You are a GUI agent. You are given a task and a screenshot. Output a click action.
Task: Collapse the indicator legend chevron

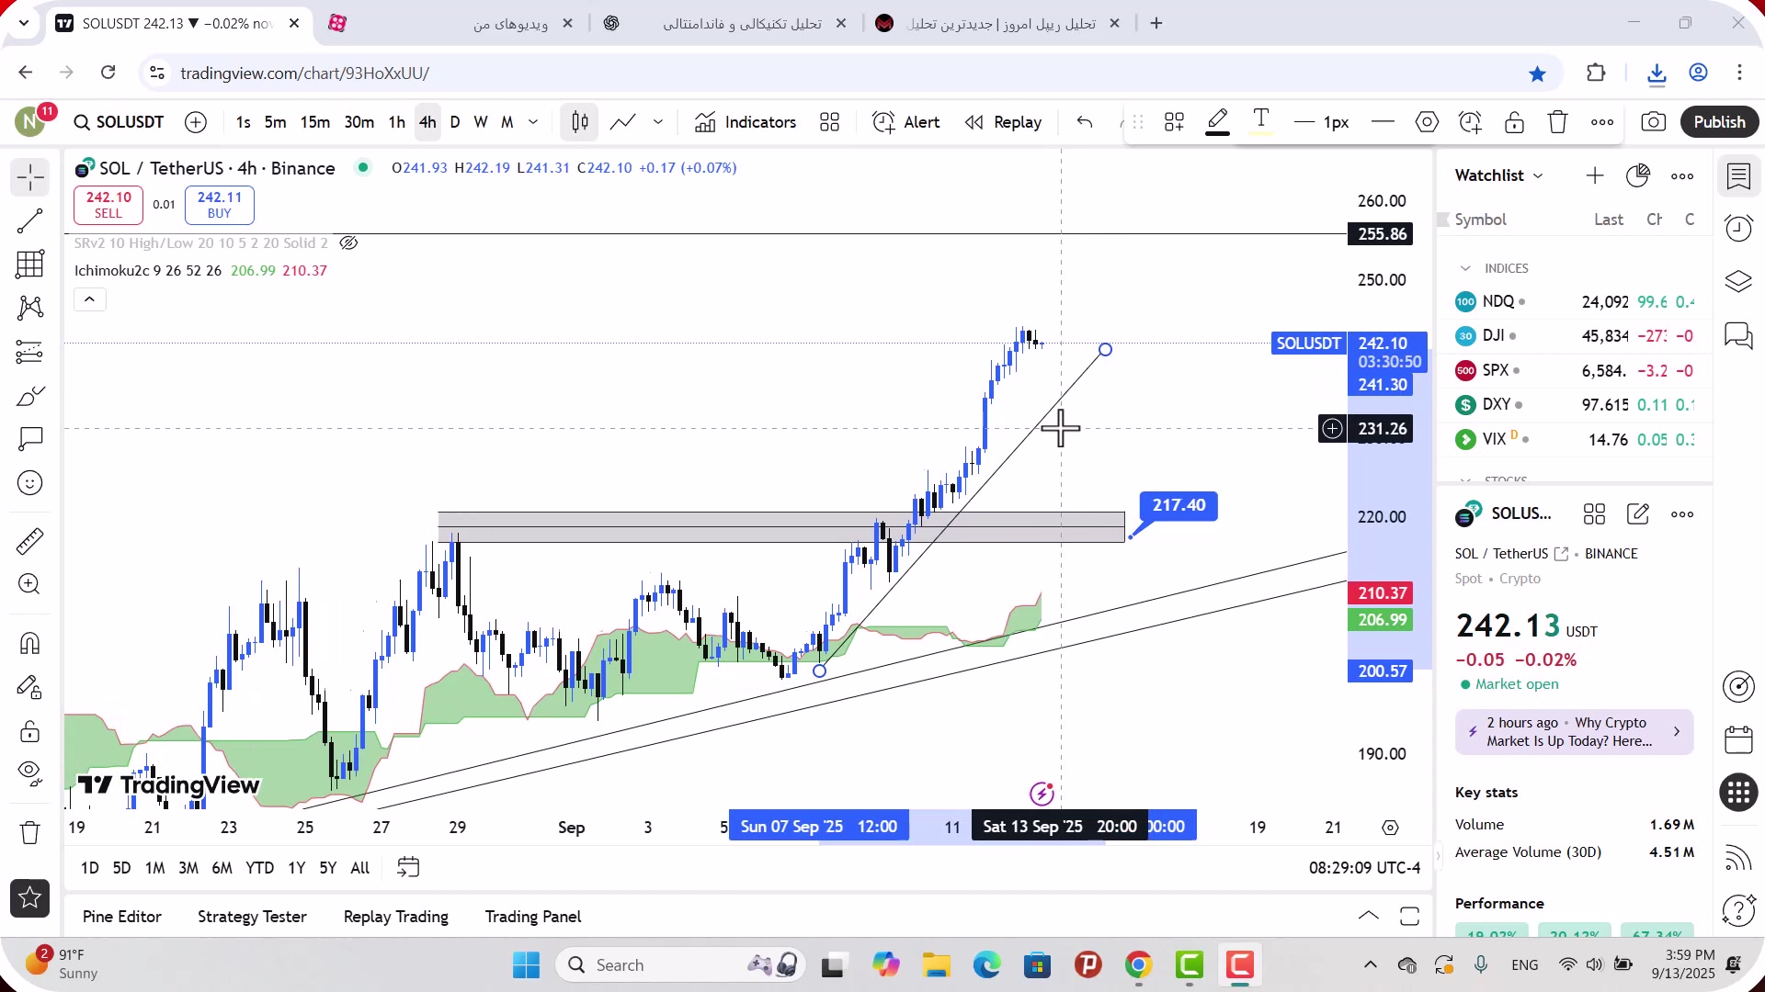click(89, 299)
